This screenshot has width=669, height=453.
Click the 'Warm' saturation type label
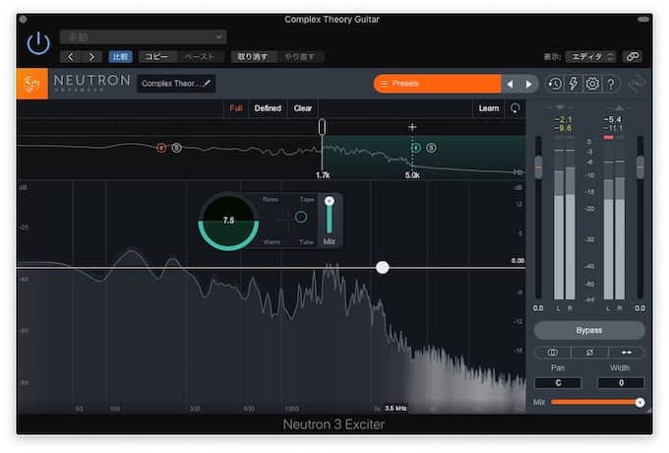[272, 242]
